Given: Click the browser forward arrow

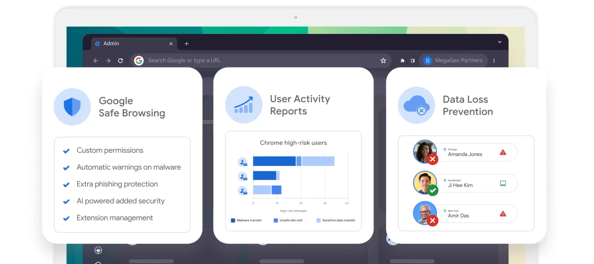Looking at the screenshot, I should (x=108, y=61).
